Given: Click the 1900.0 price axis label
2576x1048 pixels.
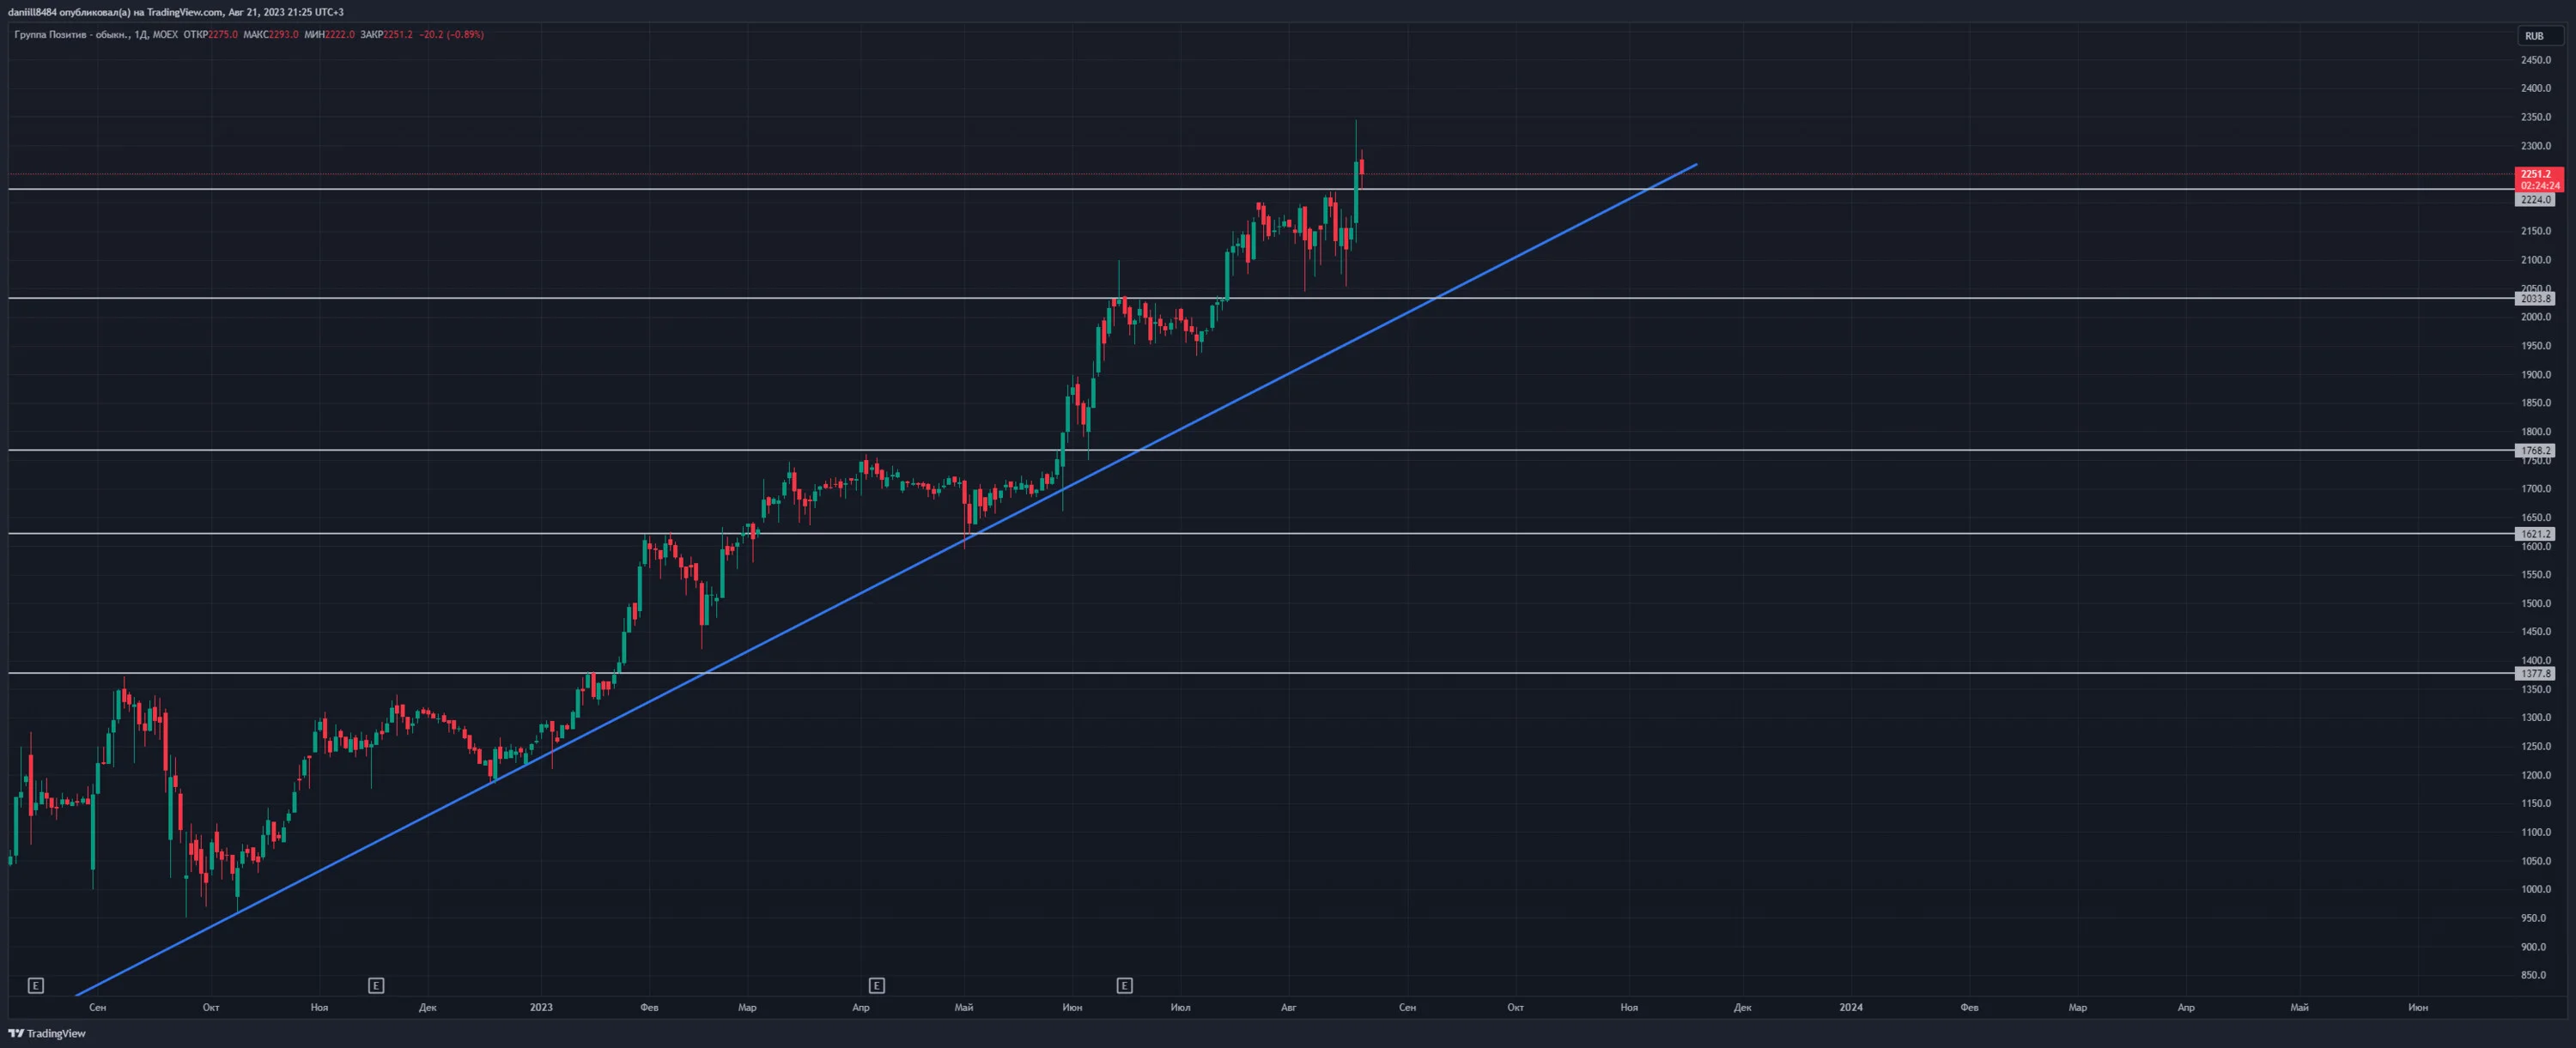Looking at the screenshot, I should point(2535,374).
